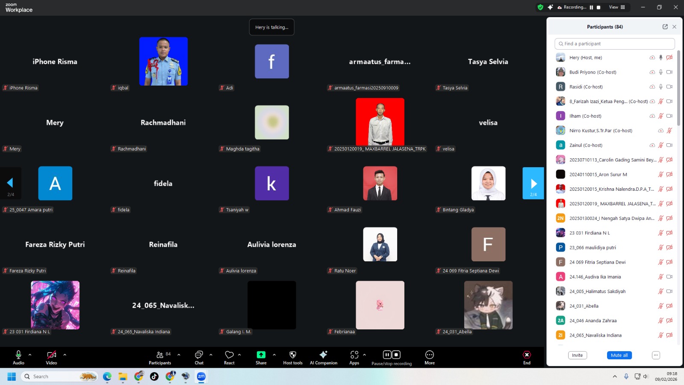The height and width of the screenshot is (385, 684).
Task: Open participants panel three-dot menu
Action: point(656,355)
